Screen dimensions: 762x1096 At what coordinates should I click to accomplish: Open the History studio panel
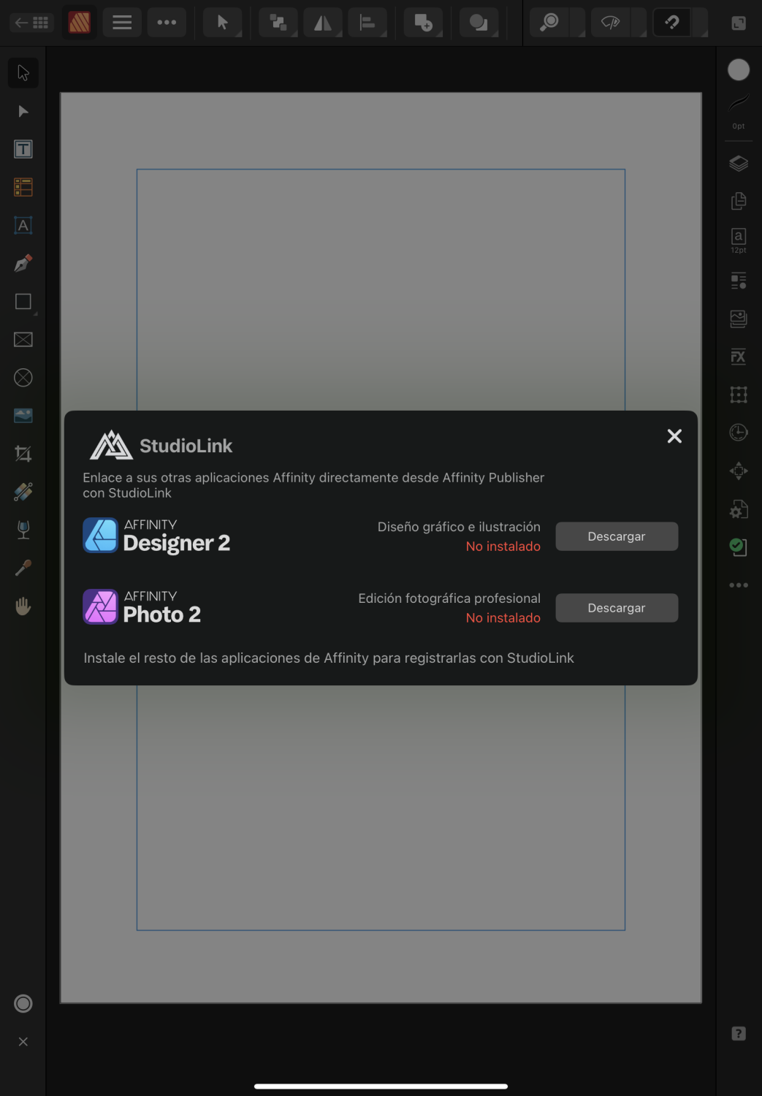tap(739, 433)
